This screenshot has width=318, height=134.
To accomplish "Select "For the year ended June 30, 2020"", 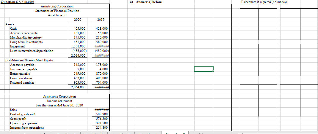I will click(59, 105).
